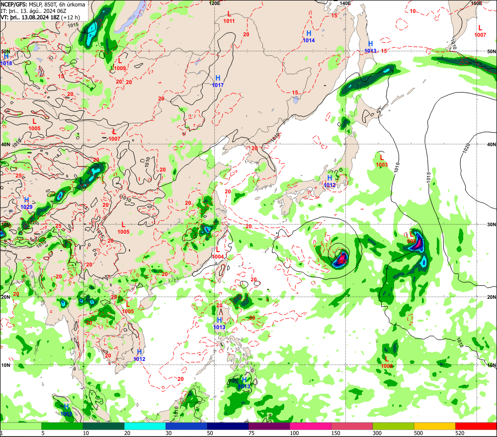Screen dimensions: 497x437
Task: Click the H 1017 high-pressure marker
Action: [218, 81]
